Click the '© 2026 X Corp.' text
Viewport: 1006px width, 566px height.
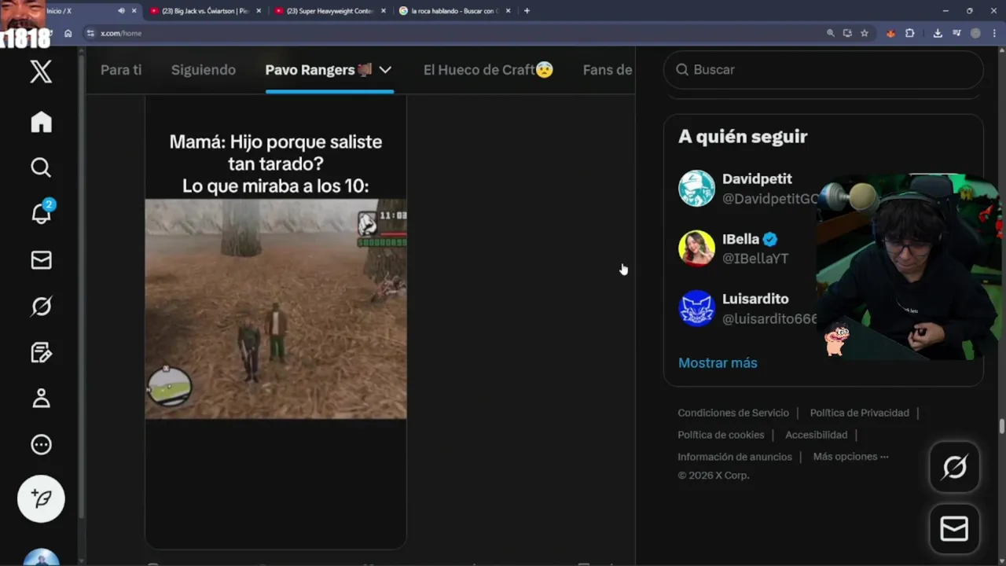tap(714, 476)
